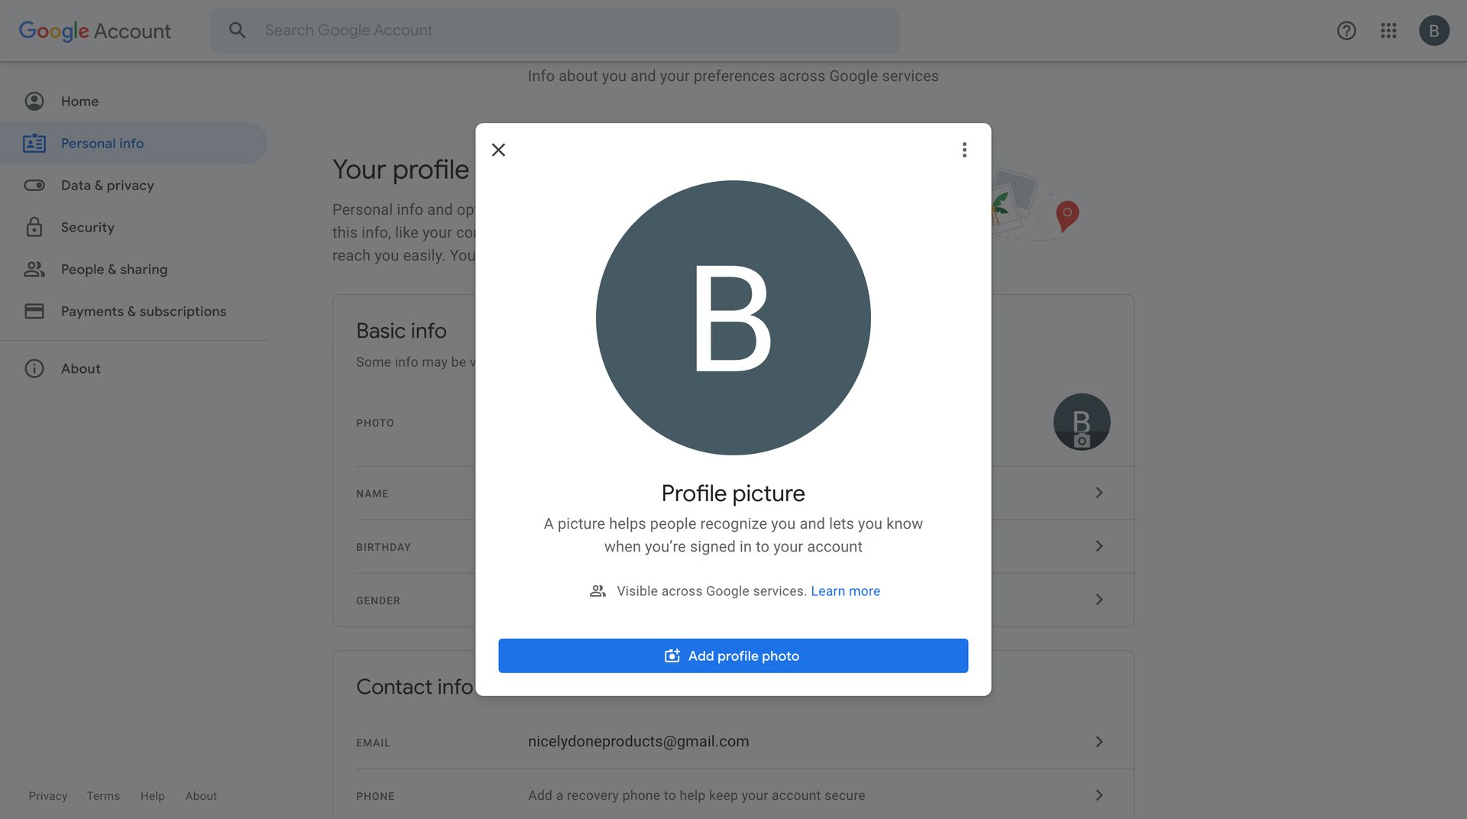This screenshot has width=1467, height=819.
Task: Click the Terms link in the footer
Action: click(x=103, y=795)
